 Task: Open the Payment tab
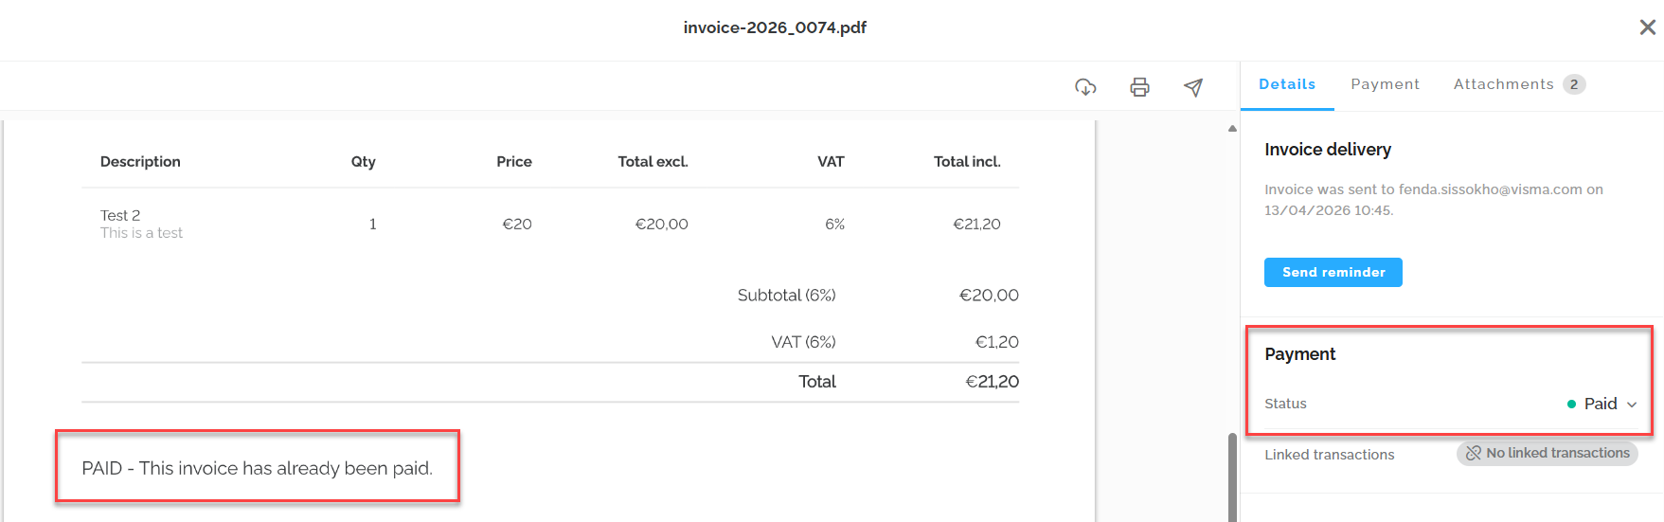click(1385, 84)
